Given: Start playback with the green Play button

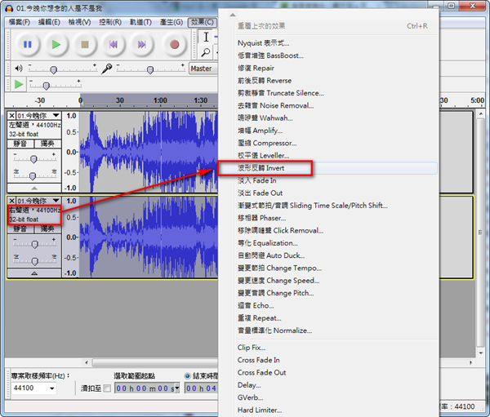Looking at the screenshot, I should (56, 44).
